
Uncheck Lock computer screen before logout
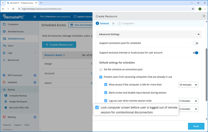point(97,108)
